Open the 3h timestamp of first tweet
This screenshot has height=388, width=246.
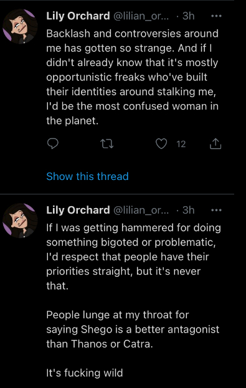point(188,16)
